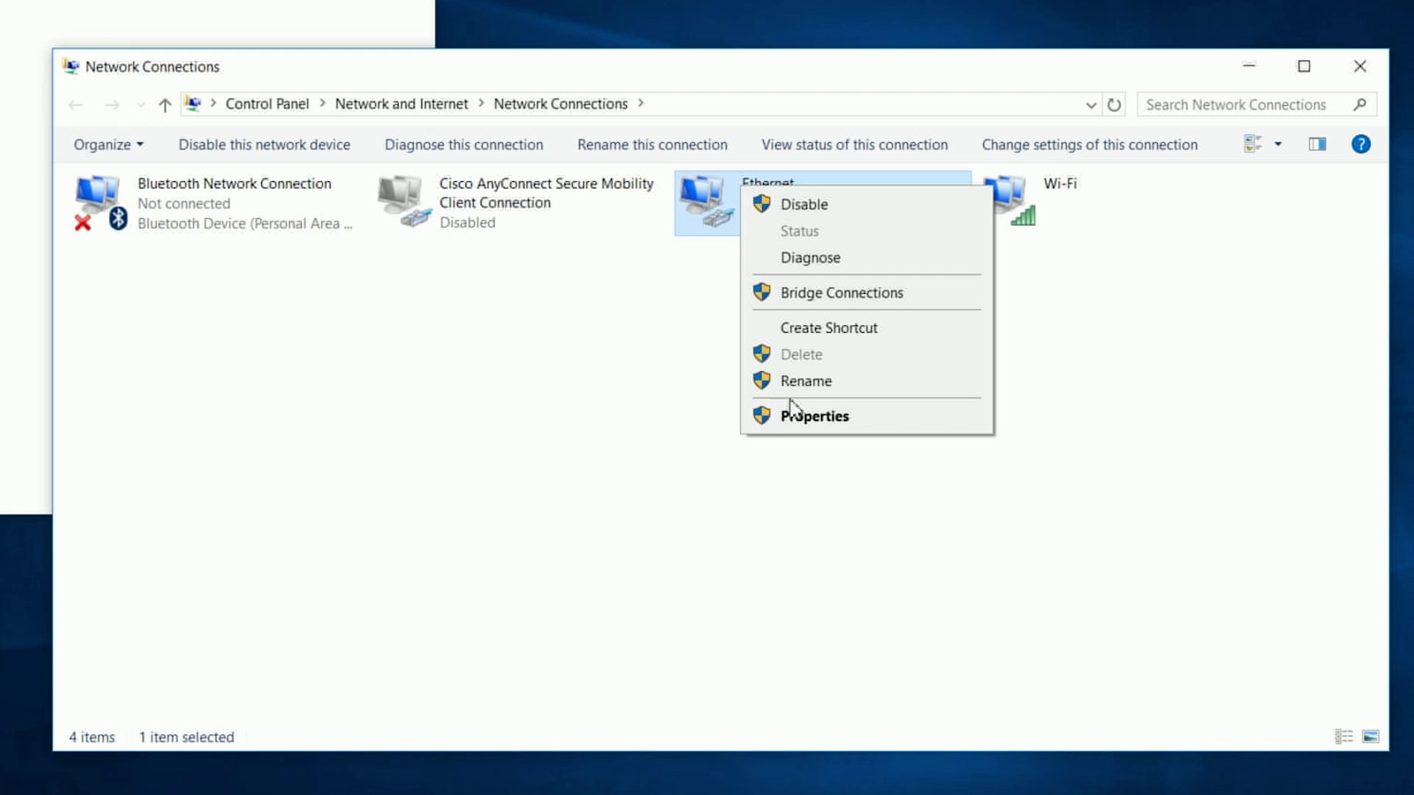Open the Organize dropdown menu
The height and width of the screenshot is (795, 1414).
pos(108,145)
